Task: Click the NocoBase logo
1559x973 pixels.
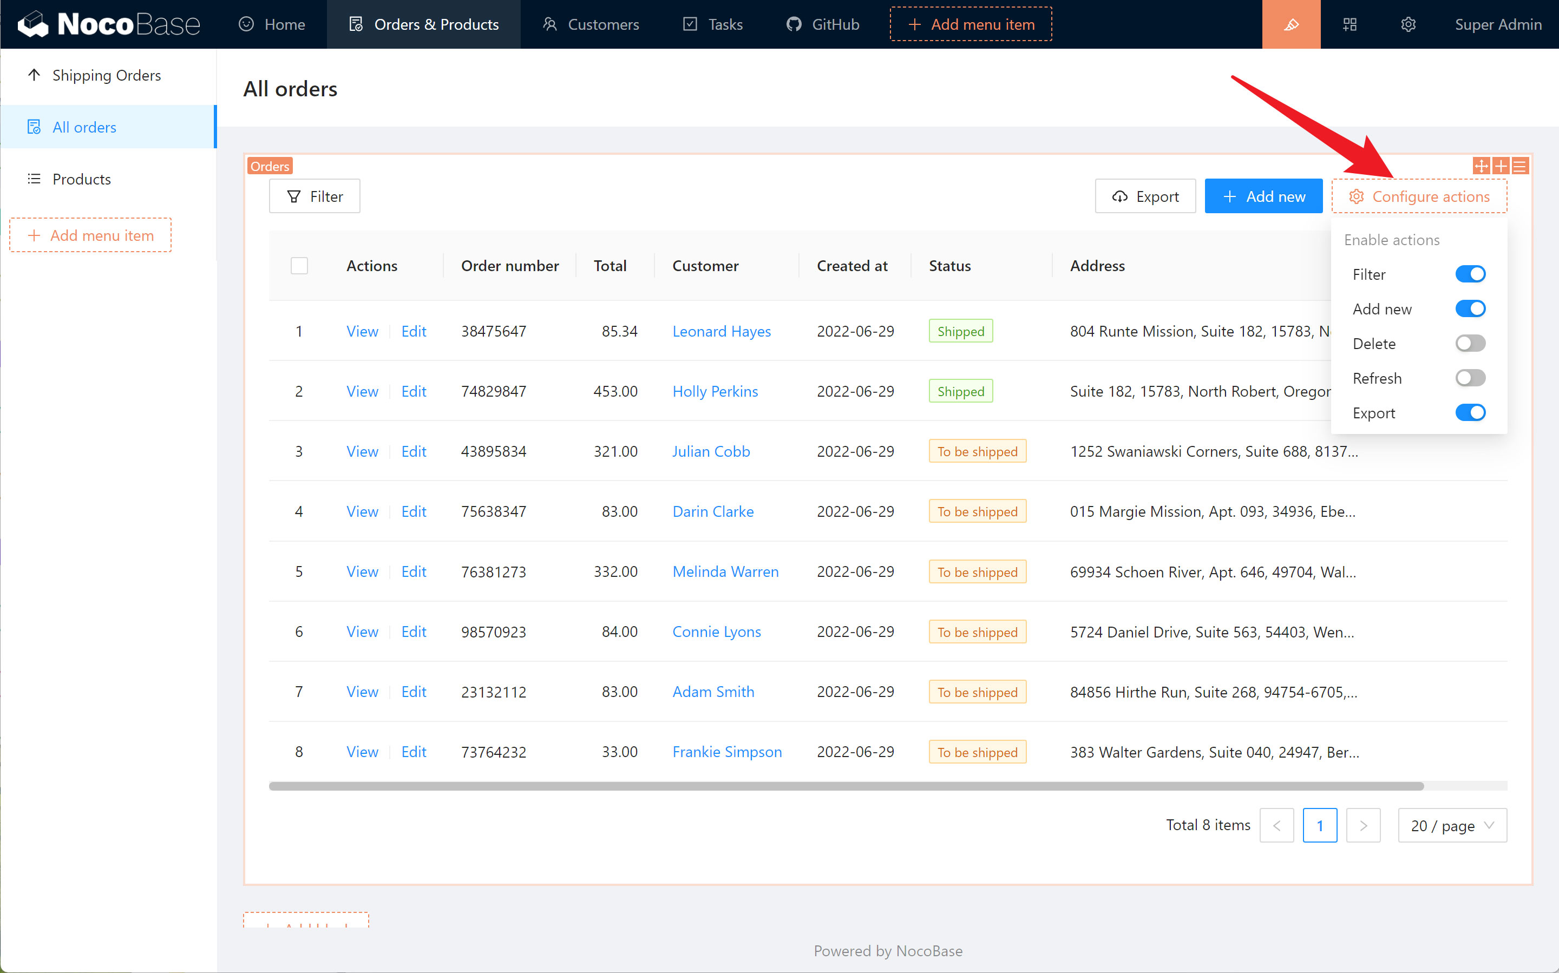Action: 109,24
